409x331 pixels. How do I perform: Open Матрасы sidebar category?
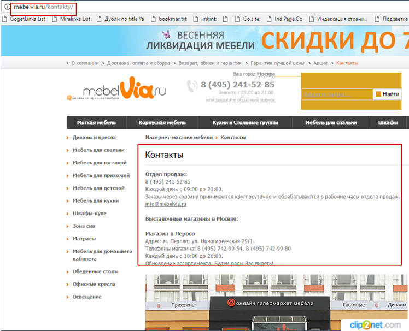(84, 239)
